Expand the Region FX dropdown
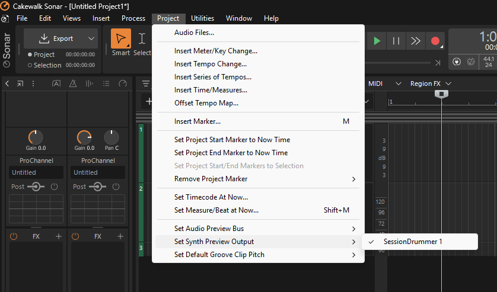Image resolution: width=497 pixels, height=292 pixels. [x=448, y=84]
